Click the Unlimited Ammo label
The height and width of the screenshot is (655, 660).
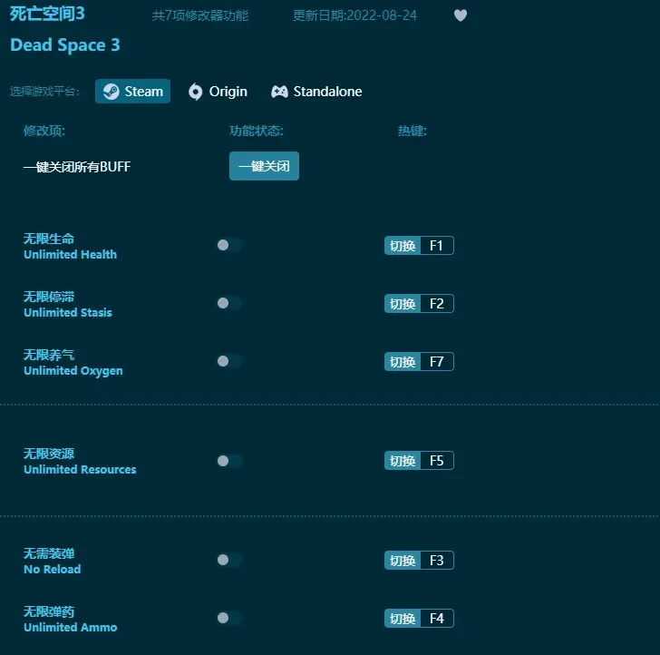click(x=71, y=628)
